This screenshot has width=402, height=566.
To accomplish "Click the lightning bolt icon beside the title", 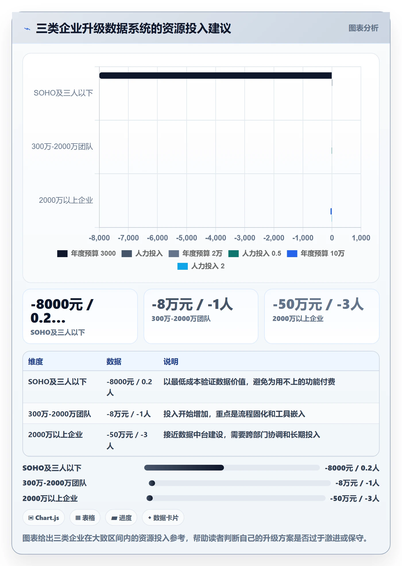I will coord(27,29).
